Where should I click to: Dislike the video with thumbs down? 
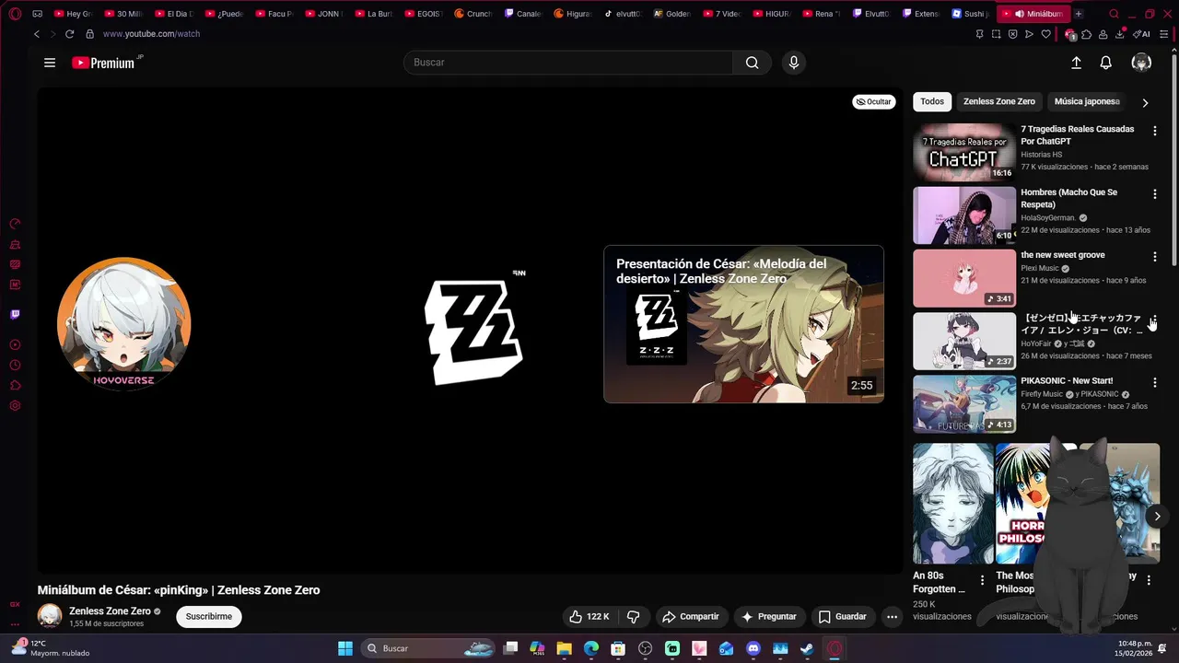(633, 617)
